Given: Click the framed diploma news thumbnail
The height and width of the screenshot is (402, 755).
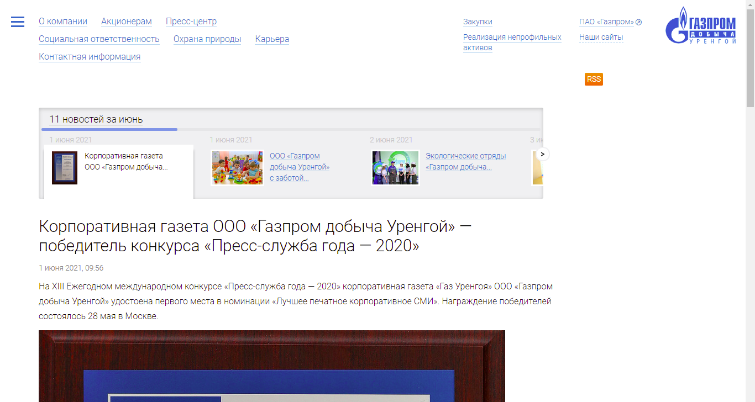Looking at the screenshot, I should [x=65, y=168].
